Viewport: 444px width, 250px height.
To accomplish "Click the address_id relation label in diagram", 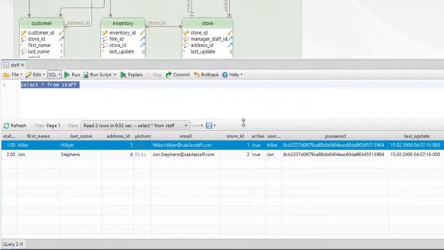I will (x=78, y=23).
